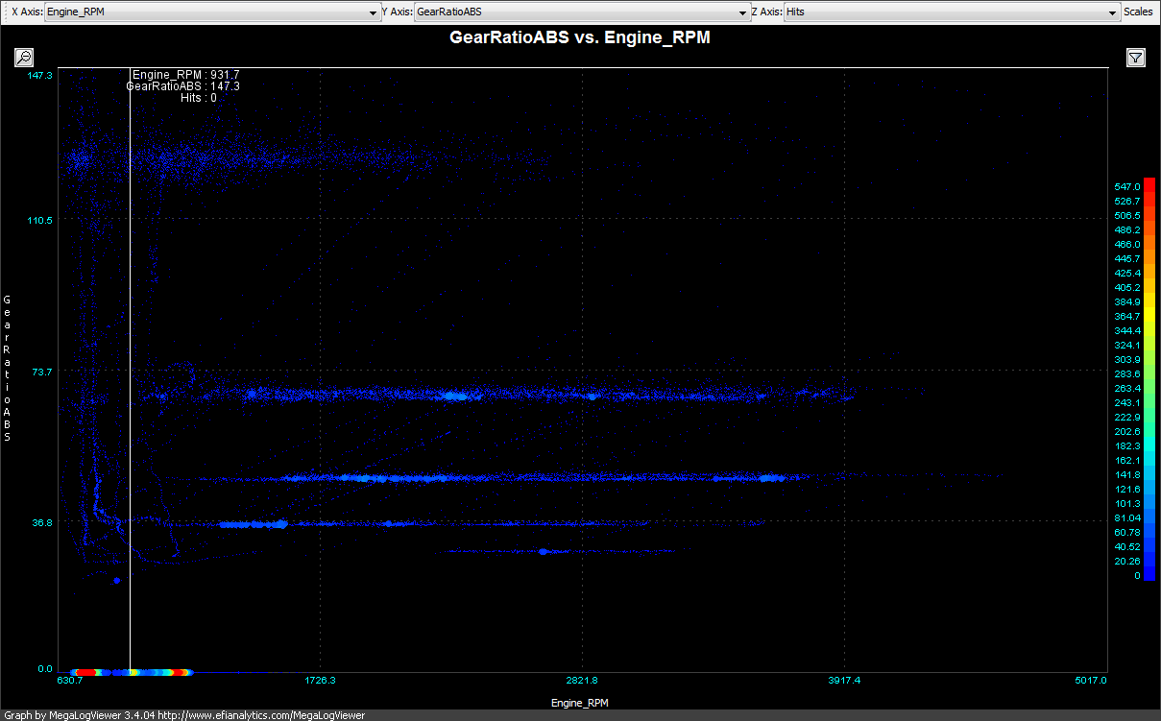
Task: Click the cursor readout showing Engine_RPM 931.7
Action: (185, 75)
